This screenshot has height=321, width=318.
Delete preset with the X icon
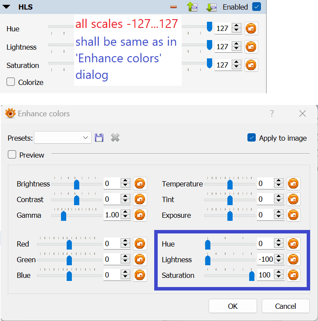point(115,138)
